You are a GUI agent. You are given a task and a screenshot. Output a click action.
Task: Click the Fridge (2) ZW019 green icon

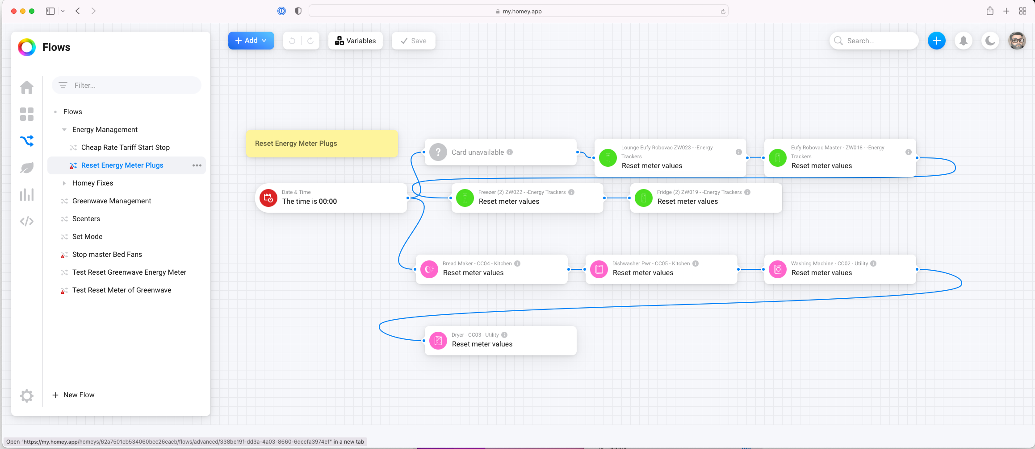[644, 198]
